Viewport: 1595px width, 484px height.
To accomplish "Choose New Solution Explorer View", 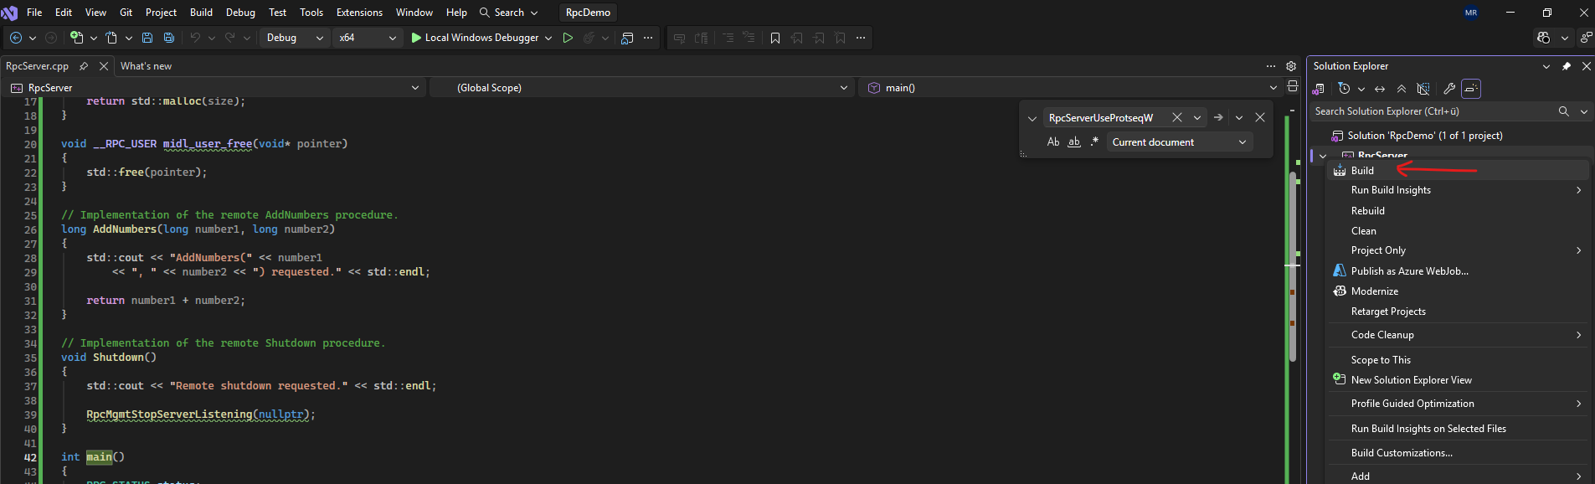I will click(1458, 380).
